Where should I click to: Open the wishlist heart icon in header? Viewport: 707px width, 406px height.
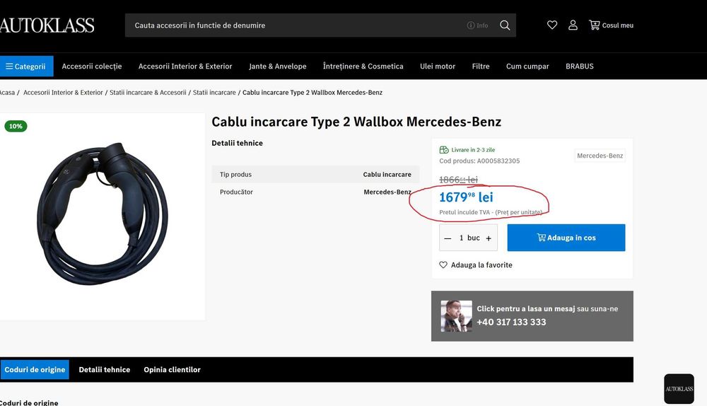(x=552, y=25)
